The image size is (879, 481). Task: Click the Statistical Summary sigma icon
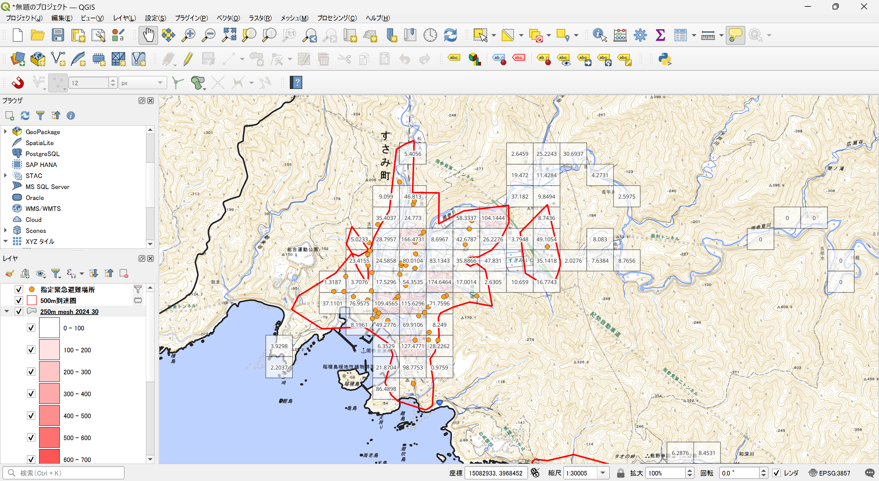660,35
